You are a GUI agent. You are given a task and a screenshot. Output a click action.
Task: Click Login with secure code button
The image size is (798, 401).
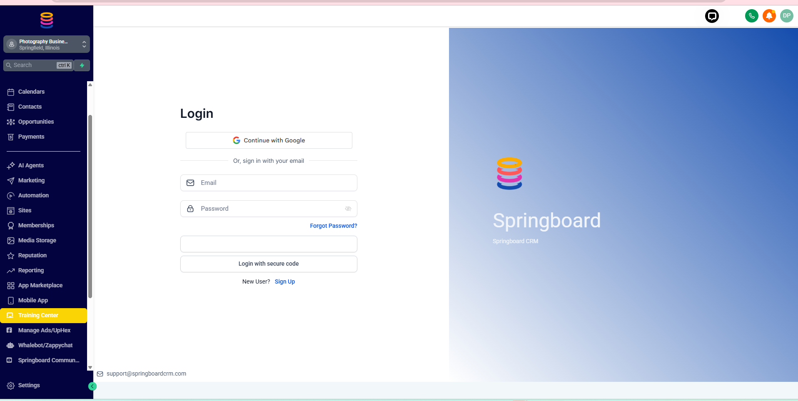tap(269, 264)
